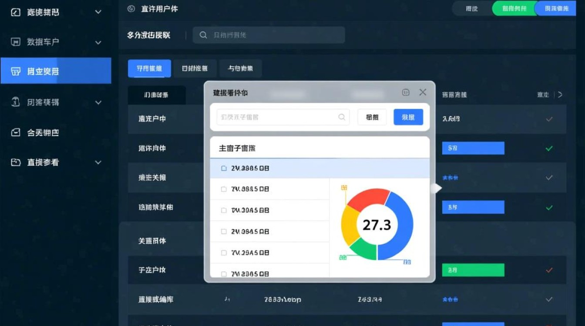Image resolution: width=585 pixels, height=326 pixels.
Task: Check the highlighted first date entry checkbox
Action: [x=224, y=168]
